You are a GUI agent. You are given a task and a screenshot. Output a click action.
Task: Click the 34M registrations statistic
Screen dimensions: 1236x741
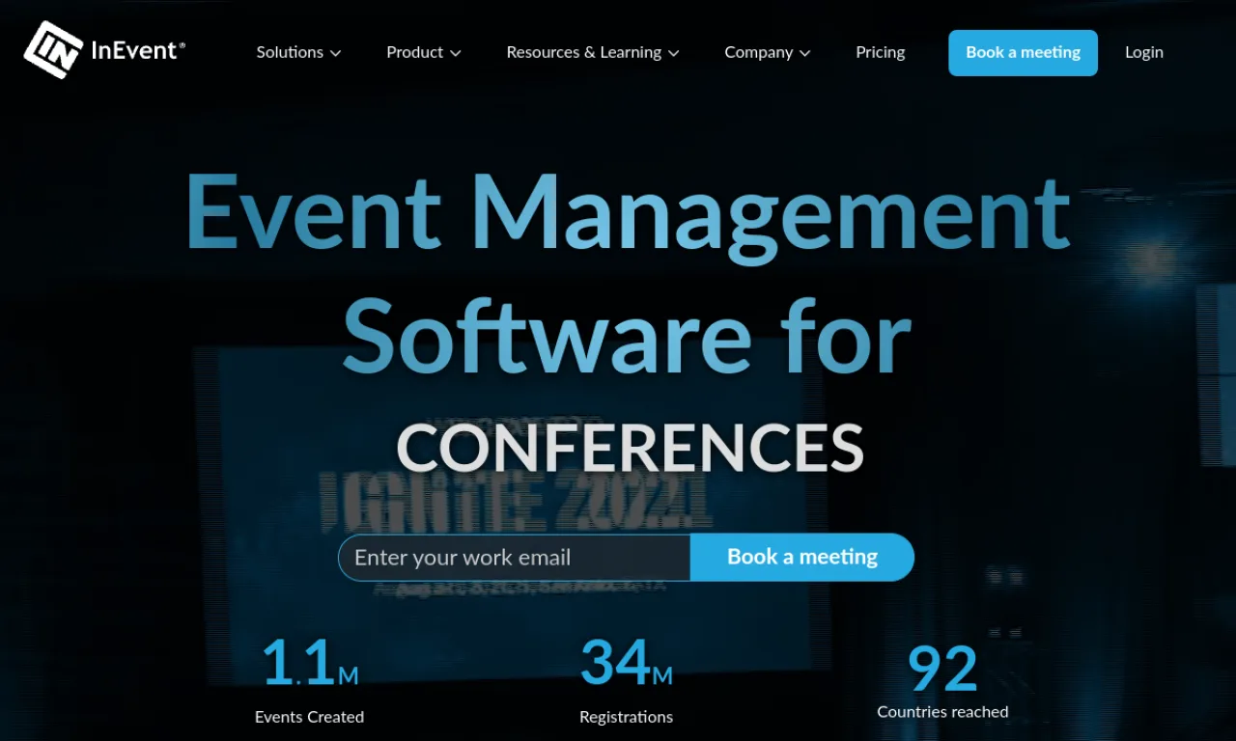[x=626, y=662]
